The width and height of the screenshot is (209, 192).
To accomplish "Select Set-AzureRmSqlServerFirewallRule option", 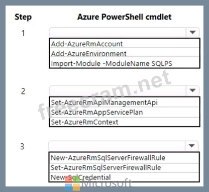I will pyautogui.click(x=124, y=167).
